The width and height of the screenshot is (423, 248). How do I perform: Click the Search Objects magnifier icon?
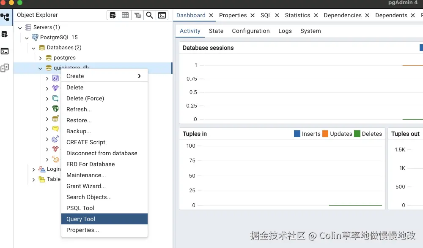[150, 15]
